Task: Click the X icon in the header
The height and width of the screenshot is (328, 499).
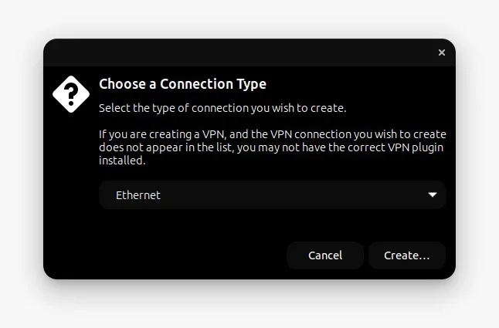Action: (x=441, y=52)
